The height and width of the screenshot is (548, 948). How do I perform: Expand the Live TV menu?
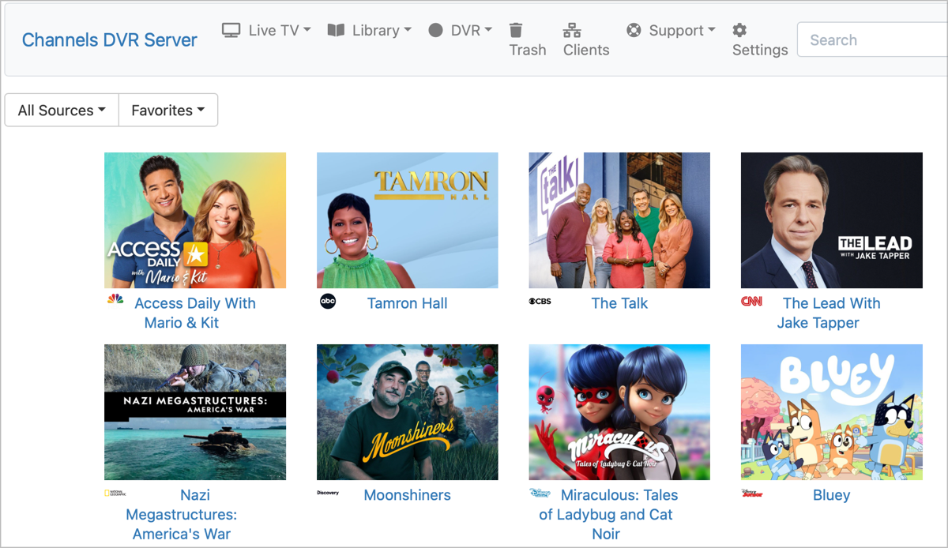tap(266, 31)
